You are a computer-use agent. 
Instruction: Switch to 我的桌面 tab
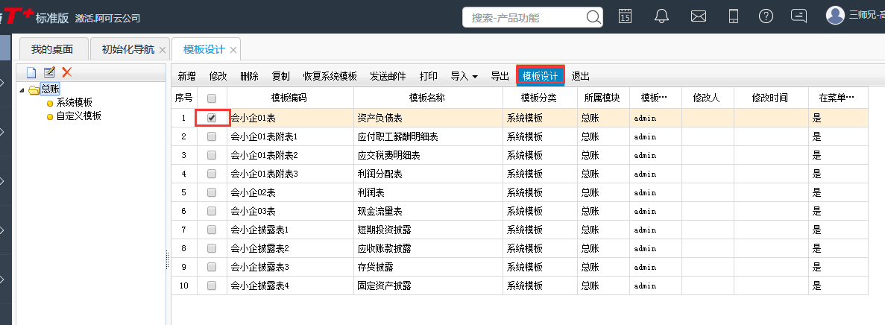[x=52, y=50]
